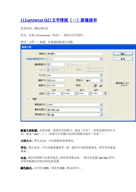
Task: Open the 单位 dropdown showing 毫米
Action: pos(94,80)
